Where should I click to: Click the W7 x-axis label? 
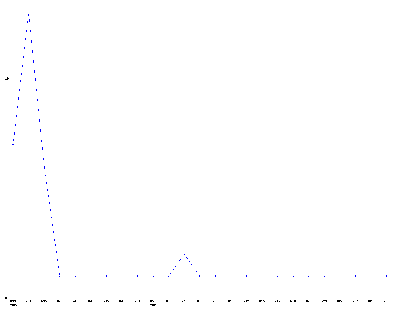(x=183, y=301)
